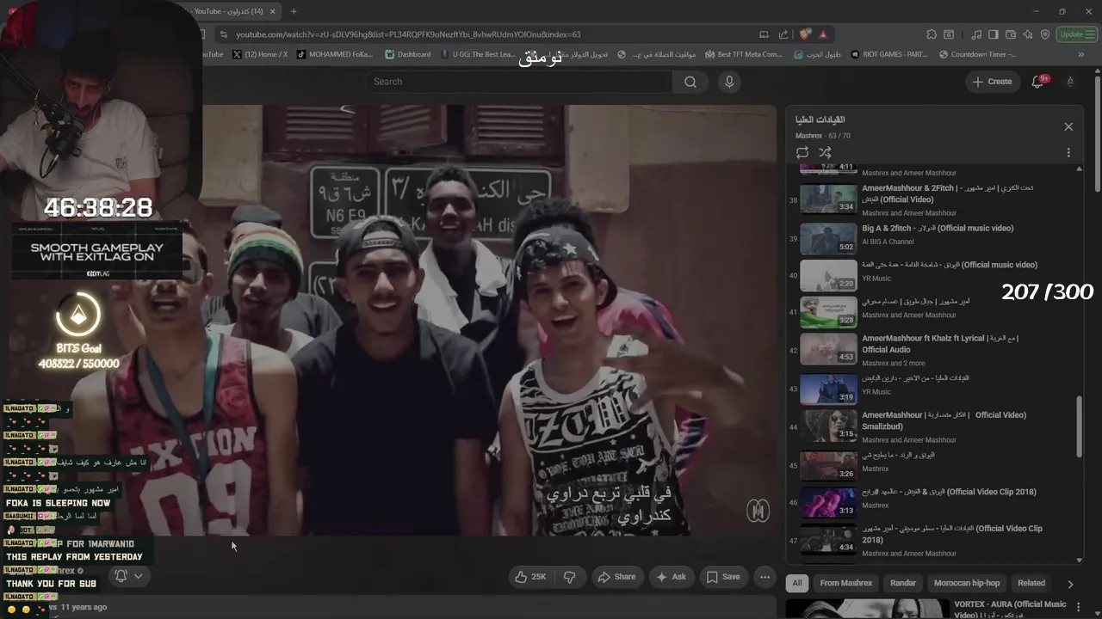Save the video to a playlist

(723, 577)
